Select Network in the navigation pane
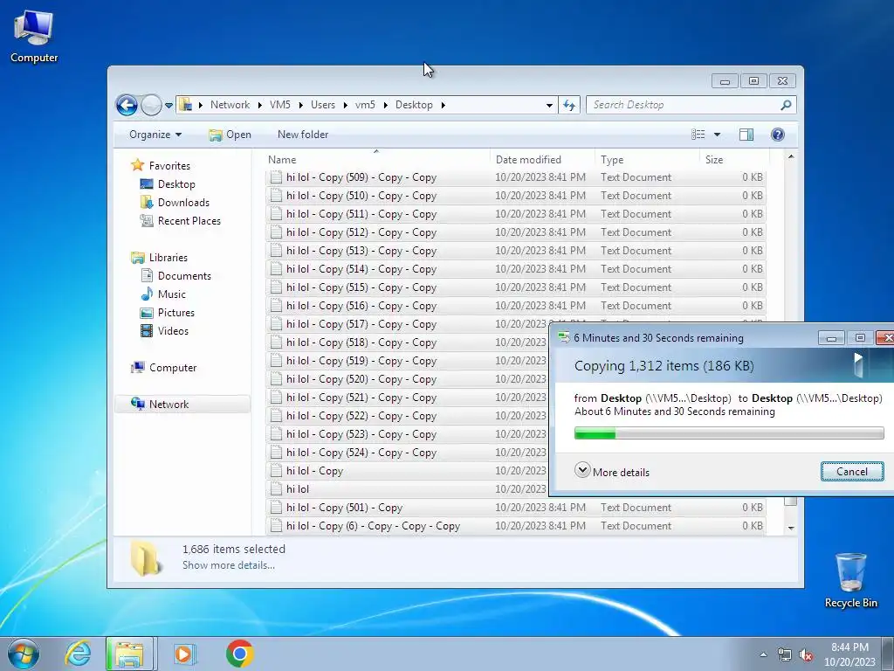This screenshot has height=671, width=894. coord(168,404)
